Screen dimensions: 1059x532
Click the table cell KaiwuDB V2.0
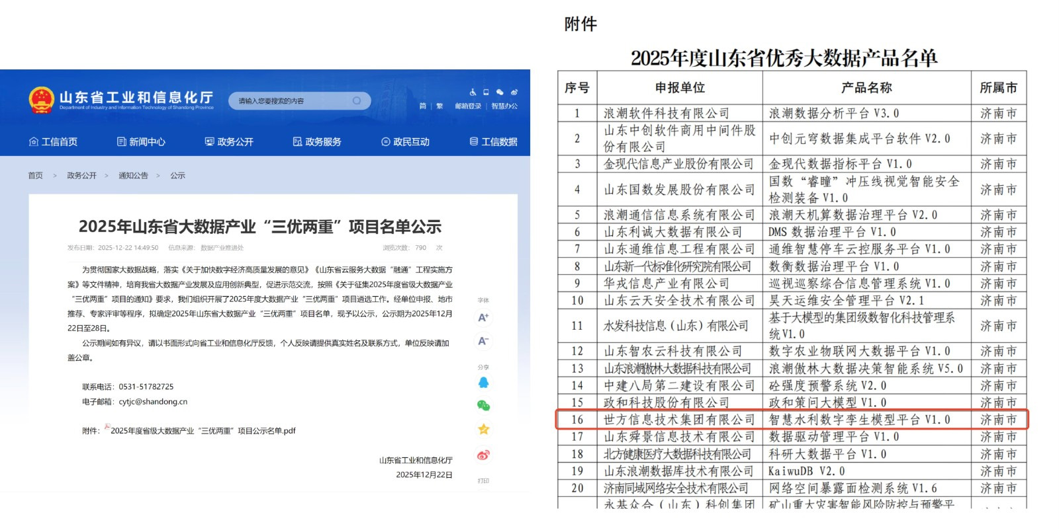point(866,471)
